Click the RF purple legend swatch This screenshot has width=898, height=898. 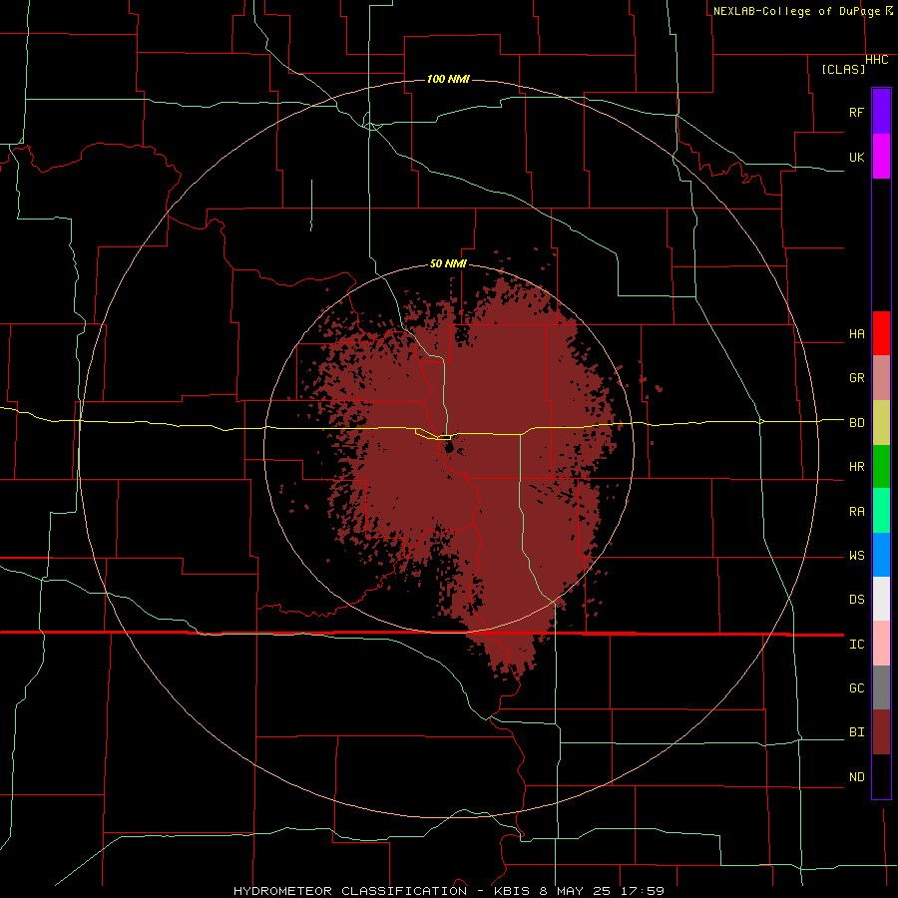click(881, 112)
